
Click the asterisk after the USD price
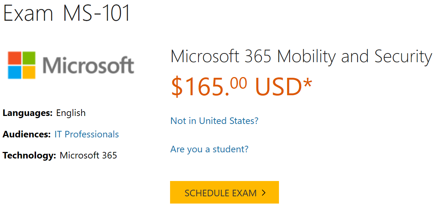click(x=308, y=84)
